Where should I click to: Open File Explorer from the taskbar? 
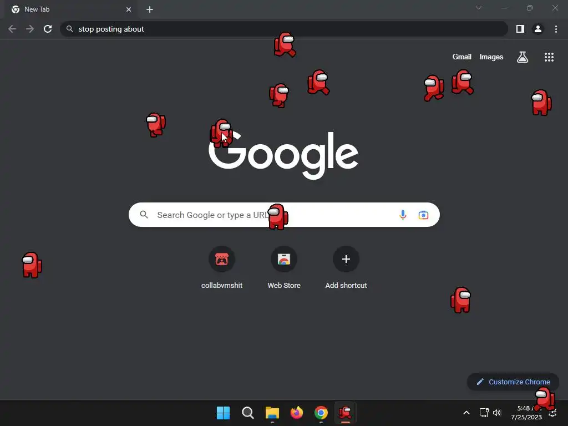(x=272, y=413)
